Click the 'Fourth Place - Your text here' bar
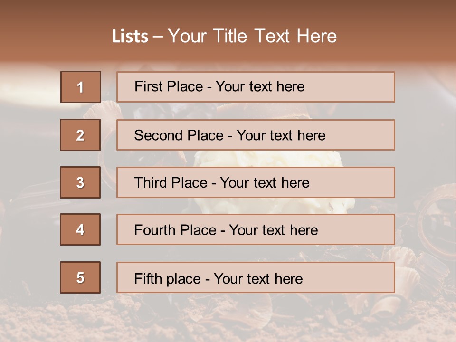Viewport: 456px width, 342px height. 256,229
